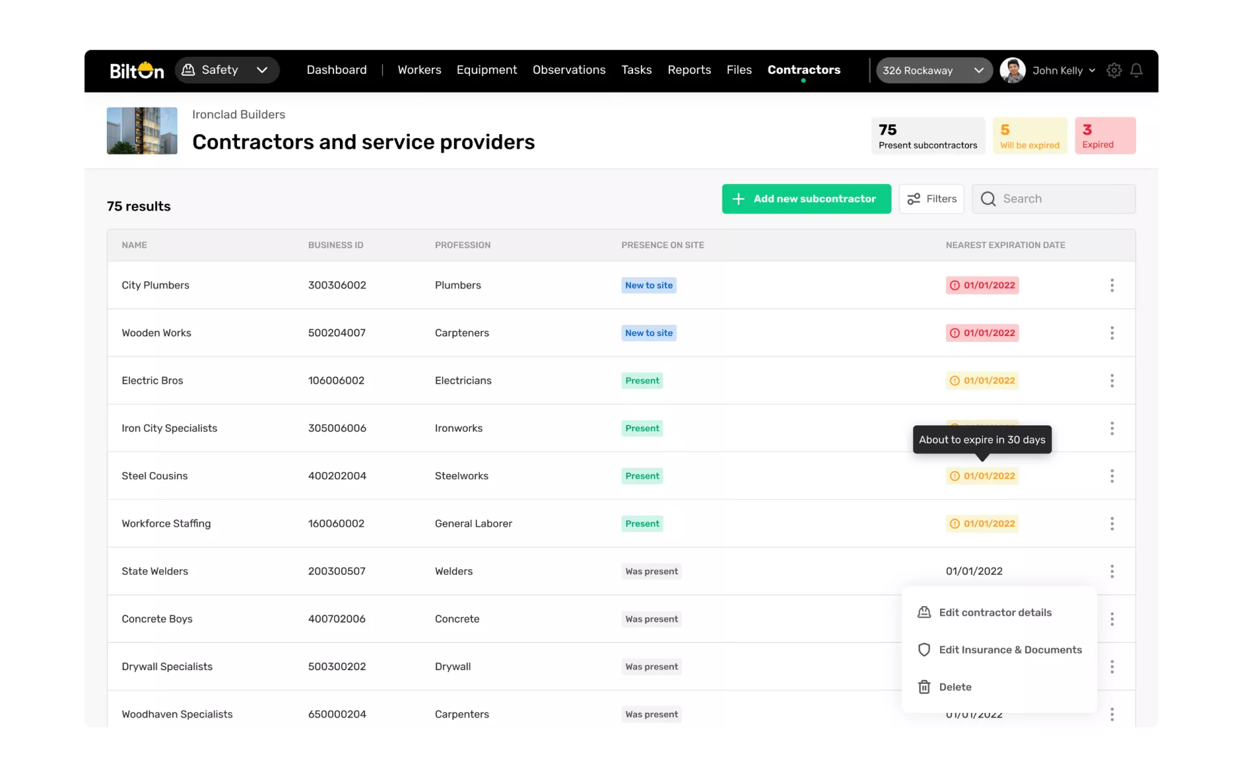Open row menu for Steel Cousins

1112,476
